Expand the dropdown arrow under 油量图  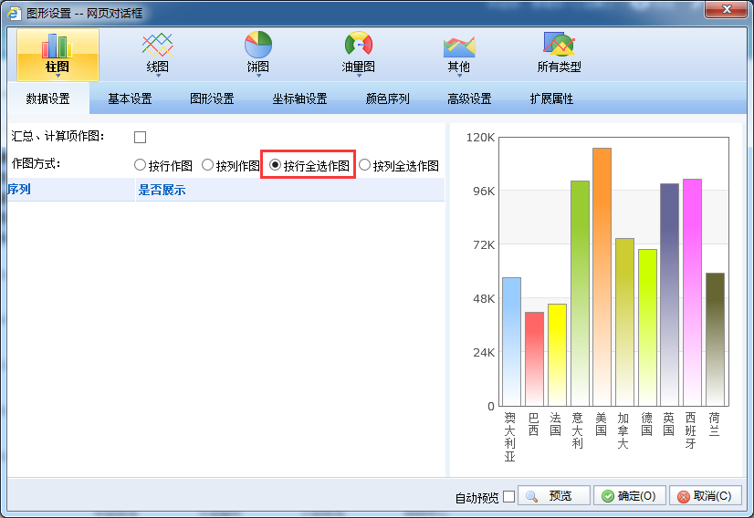tap(359, 76)
